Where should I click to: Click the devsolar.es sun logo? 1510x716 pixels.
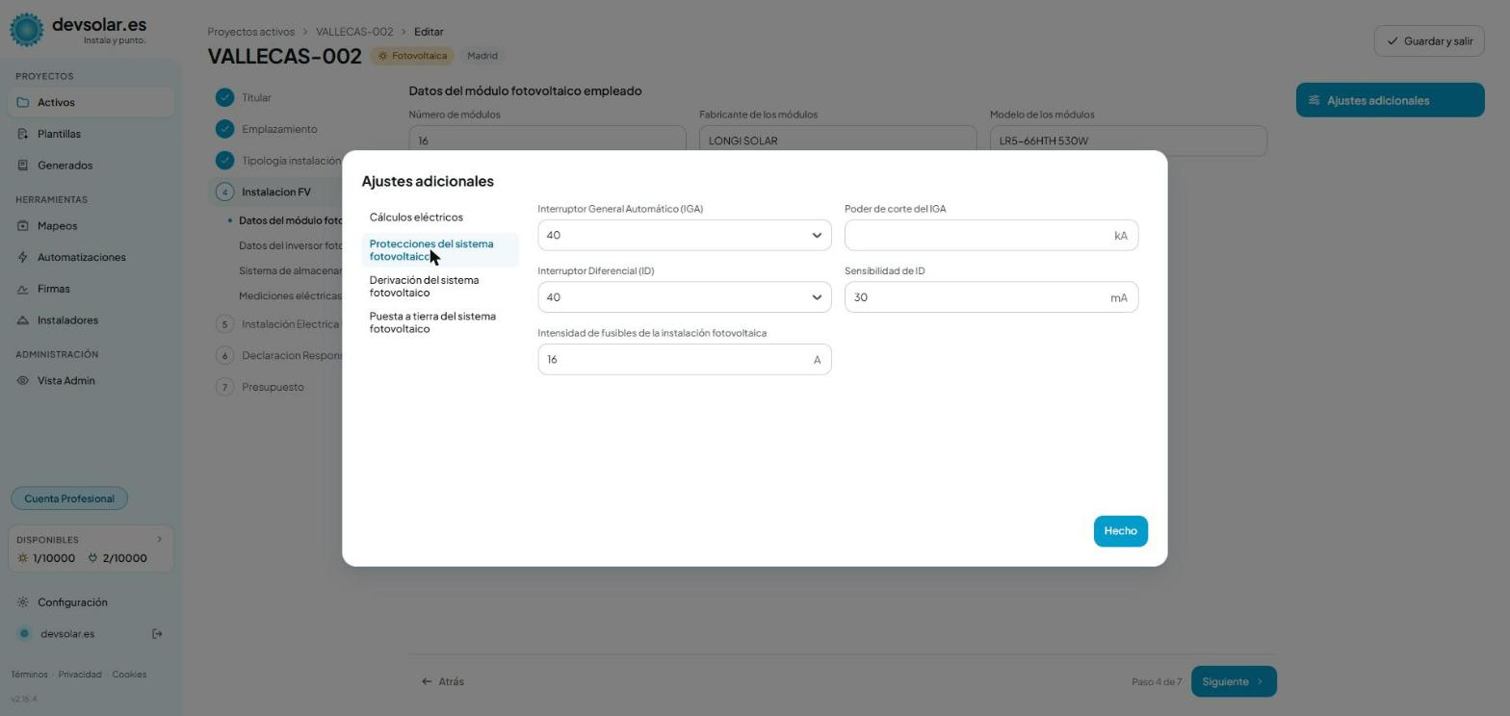tap(27, 30)
